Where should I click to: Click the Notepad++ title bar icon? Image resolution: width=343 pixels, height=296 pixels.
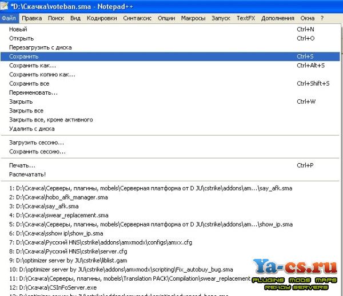tap(5, 6)
